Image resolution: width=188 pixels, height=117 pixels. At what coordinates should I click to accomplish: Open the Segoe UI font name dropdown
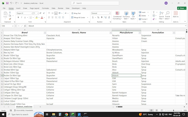pyautogui.click(x=32, y=13)
